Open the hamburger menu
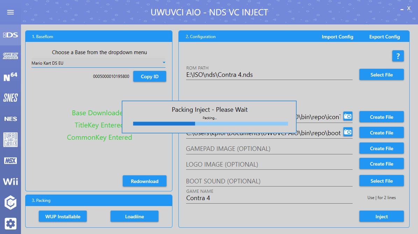Image resolution: width=418 pixels, height=234 pixels. click(10, 12)
